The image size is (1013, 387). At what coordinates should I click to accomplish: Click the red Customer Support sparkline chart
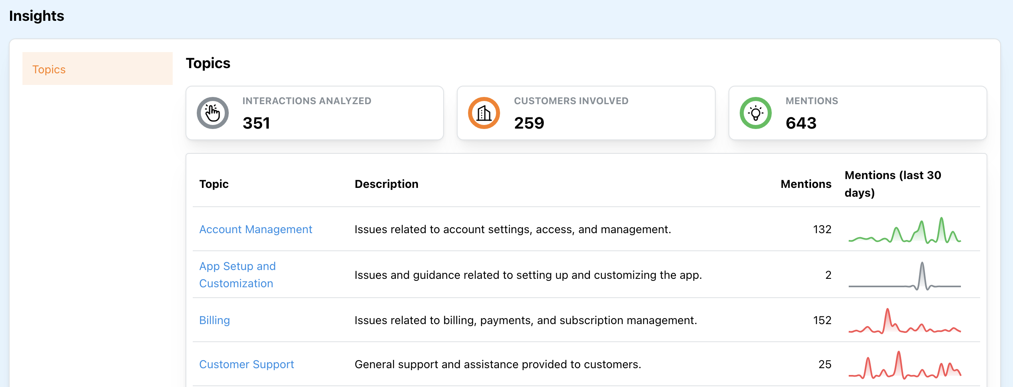904,365
